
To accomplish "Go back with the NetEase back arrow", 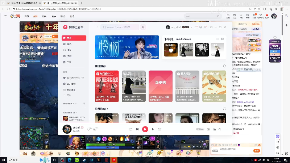I will [x=97, y=27].
